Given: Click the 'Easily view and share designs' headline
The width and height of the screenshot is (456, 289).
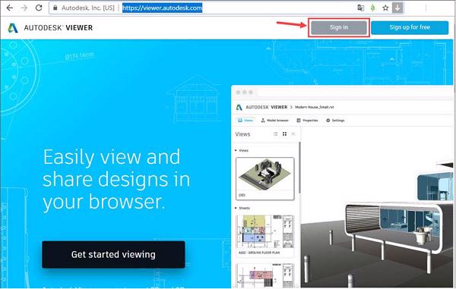Looking at the screenshot, I should (x=116, y=179).
